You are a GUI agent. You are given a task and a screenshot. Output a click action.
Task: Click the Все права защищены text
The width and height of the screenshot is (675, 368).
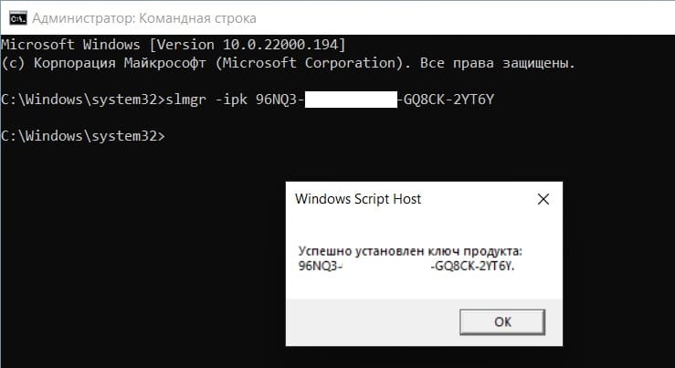498,63
